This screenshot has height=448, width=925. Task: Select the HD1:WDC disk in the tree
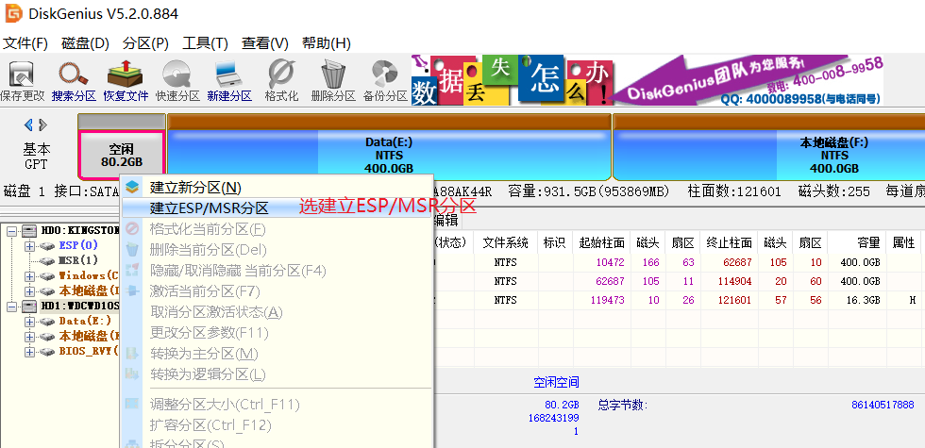pyautogui.click(x=80, y=306)
